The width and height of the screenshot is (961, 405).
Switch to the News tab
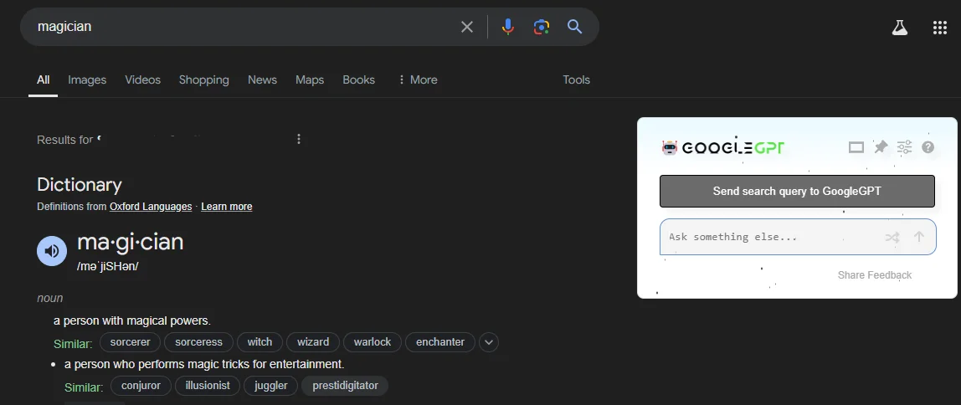click(262, 79)
